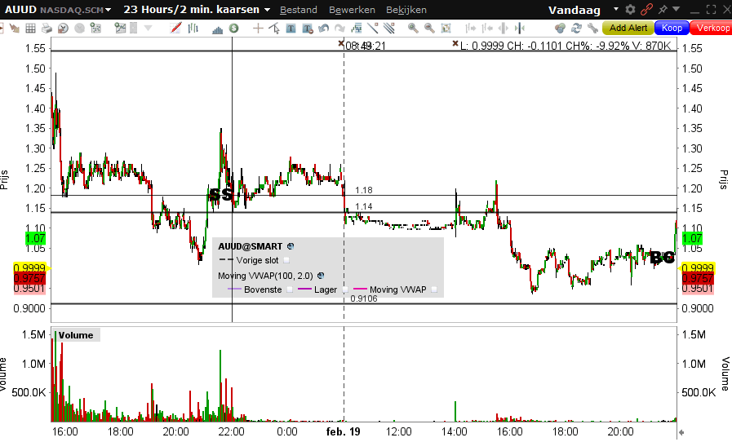Viewport: 732px width, 442px height.
Task: Click the fit-chart-to-window icon
Action: click(x=446, y=29)
